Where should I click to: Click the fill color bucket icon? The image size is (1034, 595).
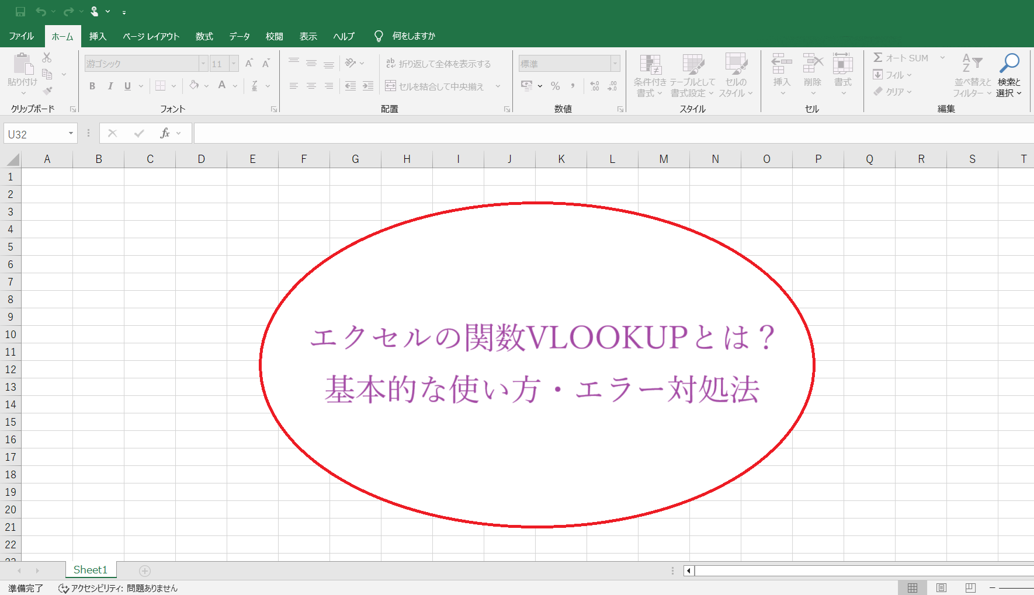tap(194, 86)
